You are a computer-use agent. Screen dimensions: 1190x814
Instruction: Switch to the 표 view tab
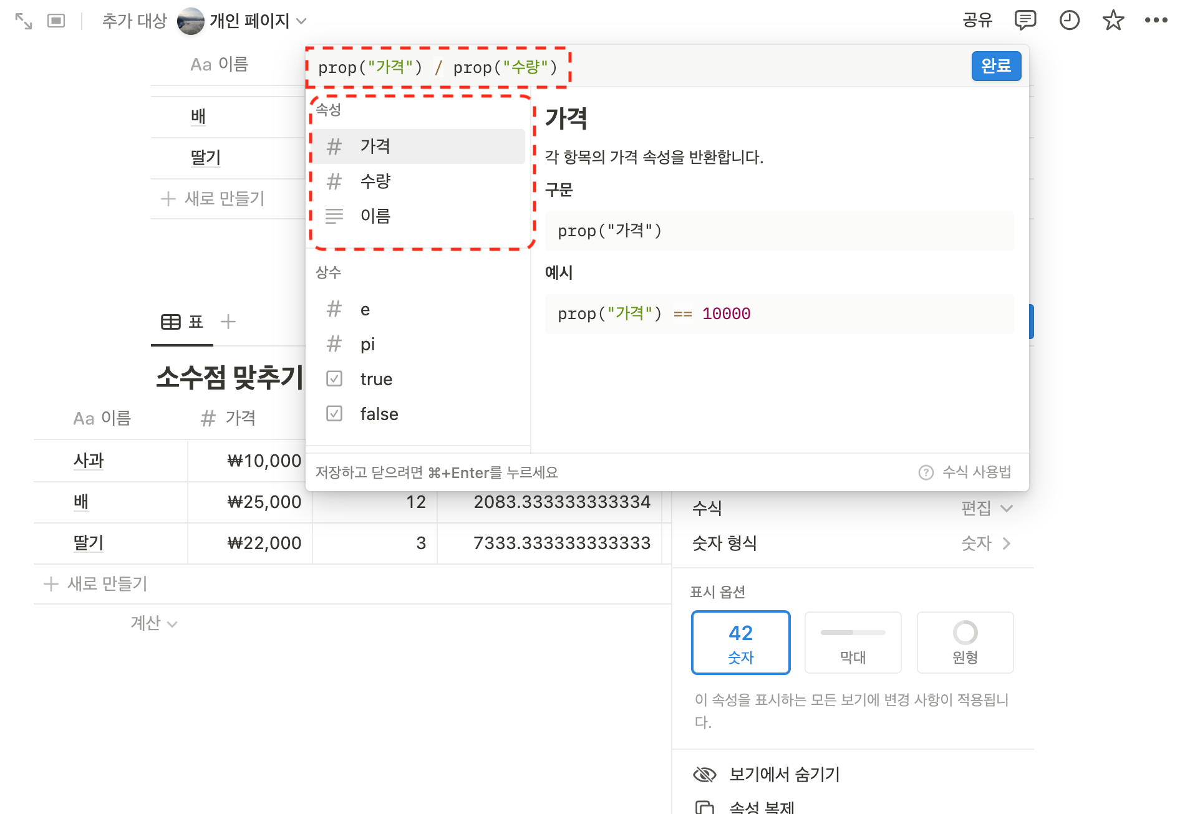(x=181, y=322)
